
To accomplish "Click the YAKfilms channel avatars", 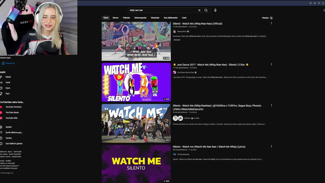I will coord(178,118).
